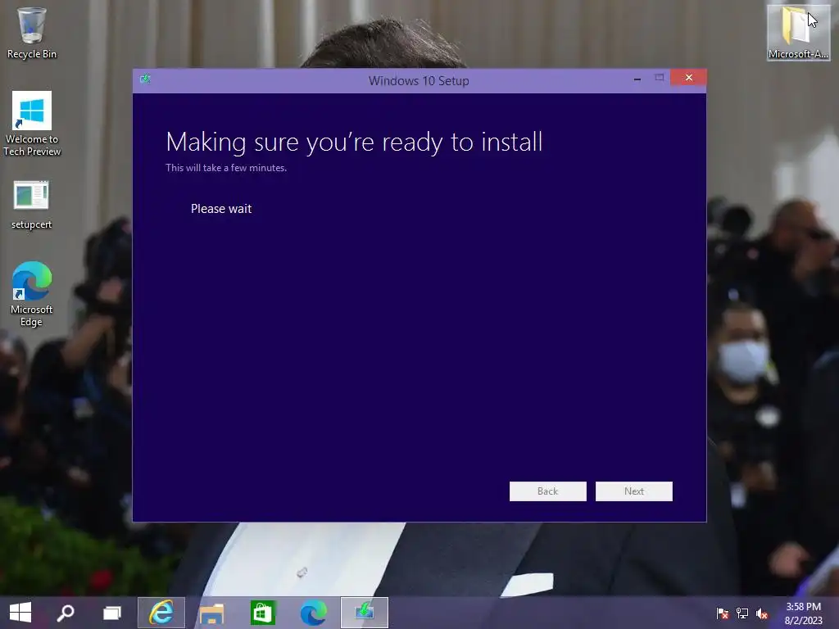
Task: Open the muted volume tray icon
Action: click(x=762, y=613)
